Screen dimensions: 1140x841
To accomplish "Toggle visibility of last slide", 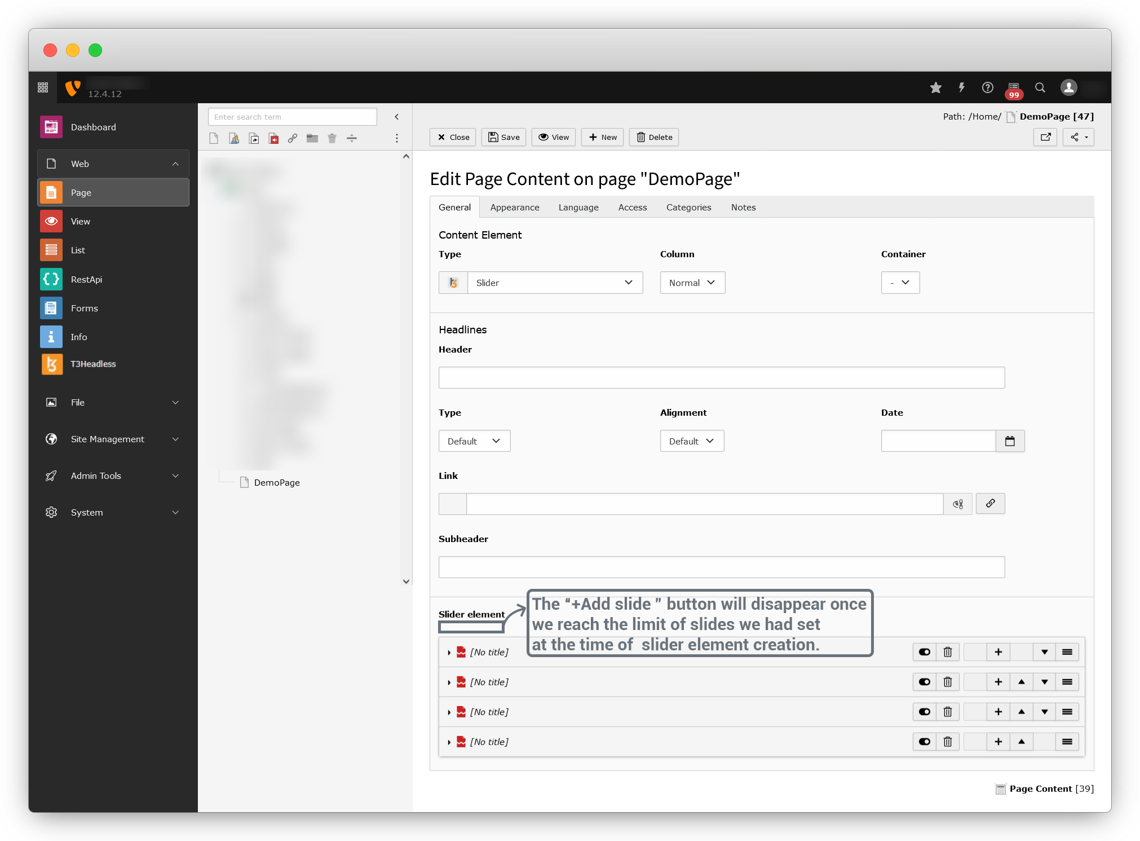I will point(925,742).
